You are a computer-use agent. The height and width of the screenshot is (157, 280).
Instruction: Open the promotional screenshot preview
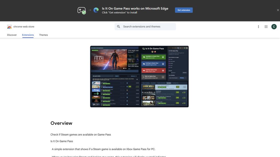click(139, 76)
